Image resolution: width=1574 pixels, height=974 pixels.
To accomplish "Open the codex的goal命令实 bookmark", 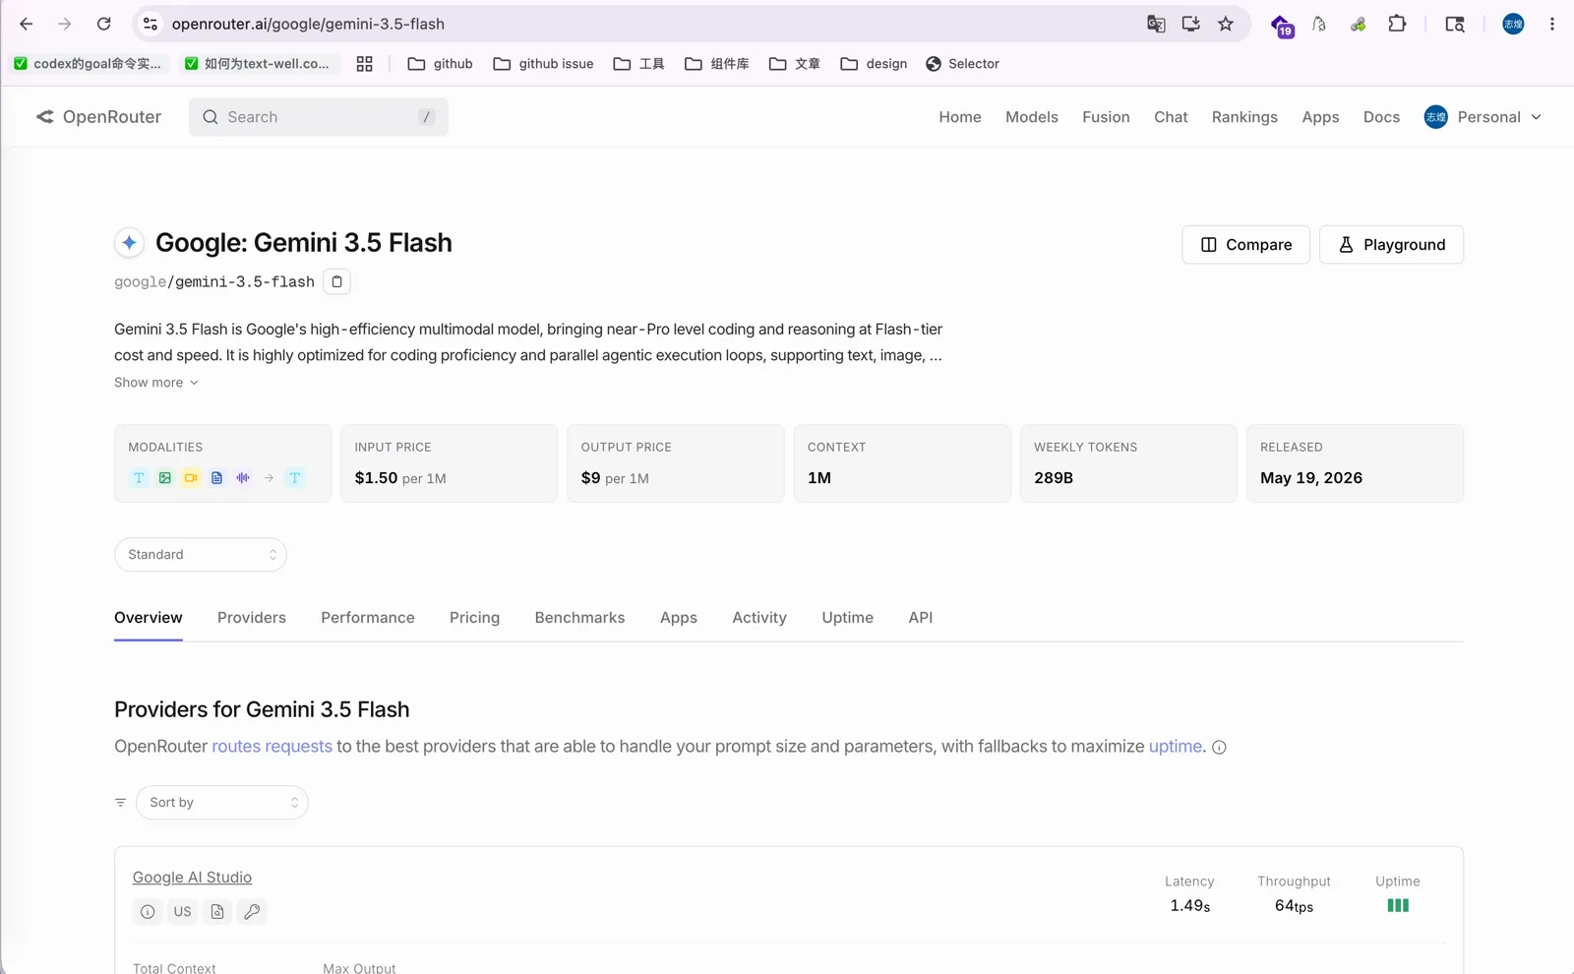I will click(88, 64).
